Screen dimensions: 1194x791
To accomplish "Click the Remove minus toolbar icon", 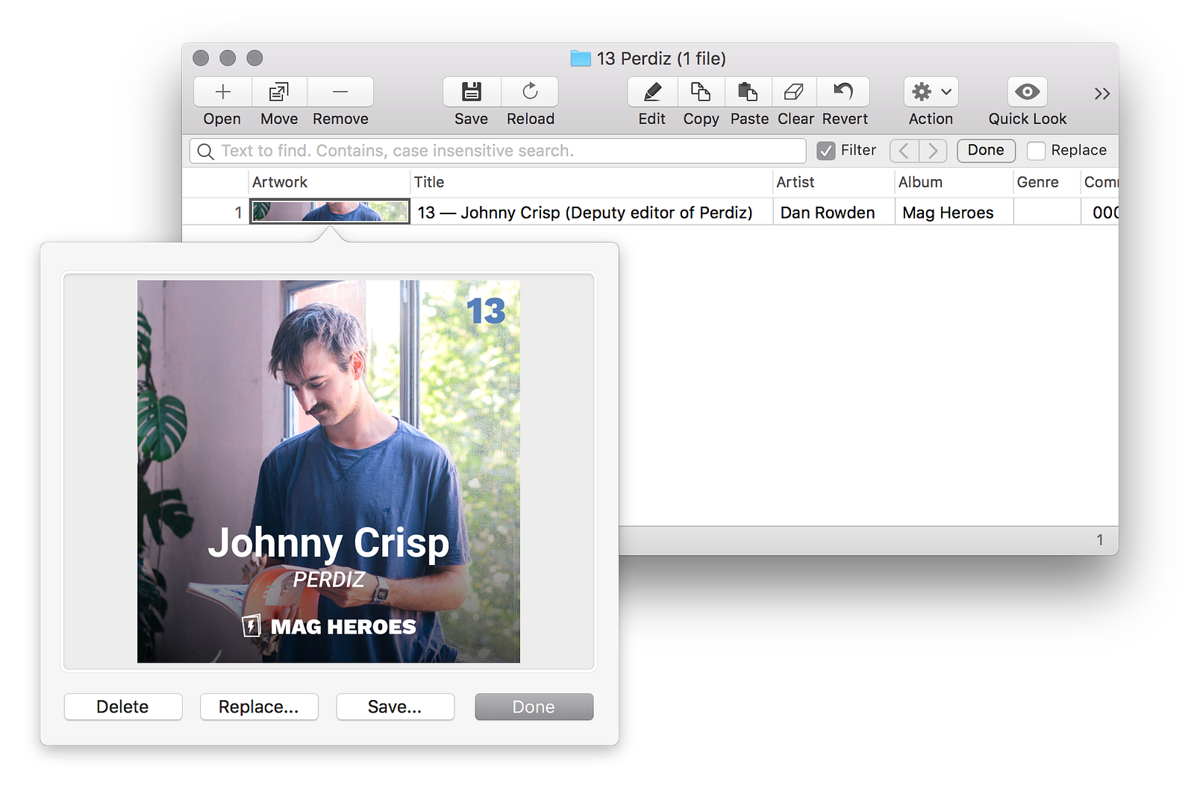I will tap(340, 93).
